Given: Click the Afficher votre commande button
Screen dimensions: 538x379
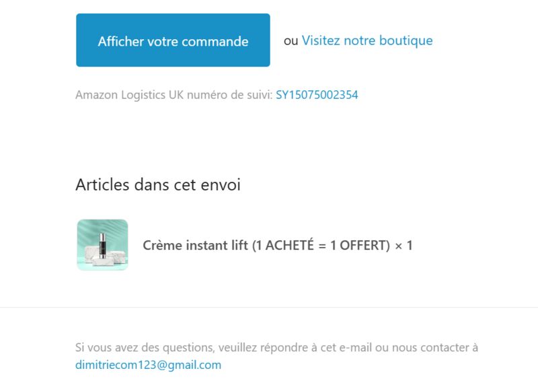Looking at the screenshot, I should click(x=173, y=40).
